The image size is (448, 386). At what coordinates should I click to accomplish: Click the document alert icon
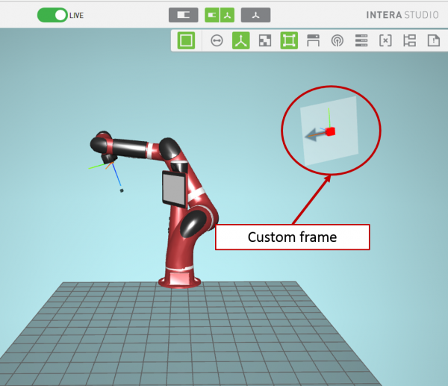tap(433, 40)
